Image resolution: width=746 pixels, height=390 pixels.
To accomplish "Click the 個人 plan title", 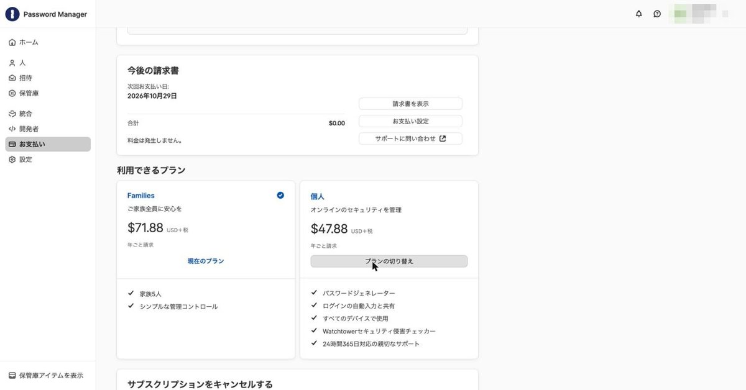I will click(x=318, y=196).
